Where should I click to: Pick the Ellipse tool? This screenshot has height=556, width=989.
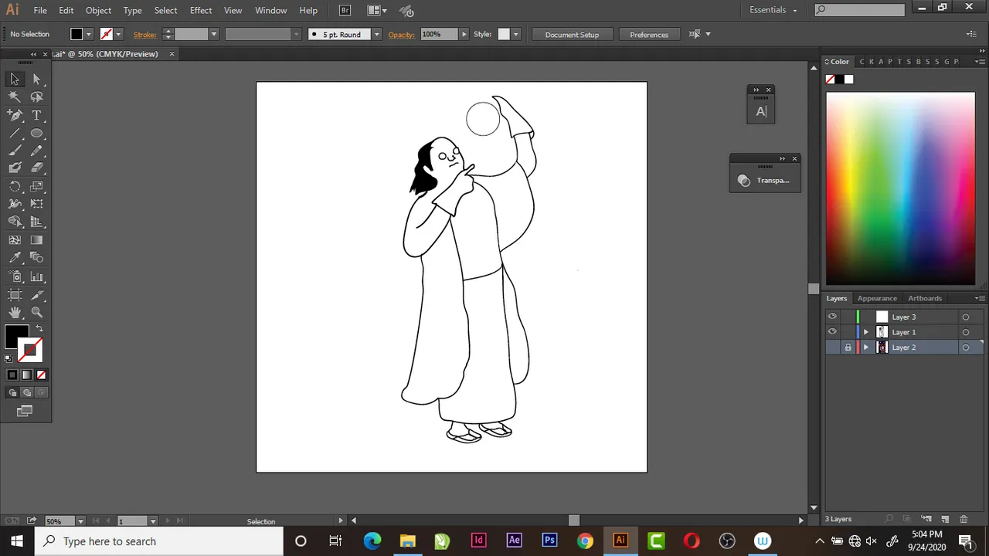36,133
